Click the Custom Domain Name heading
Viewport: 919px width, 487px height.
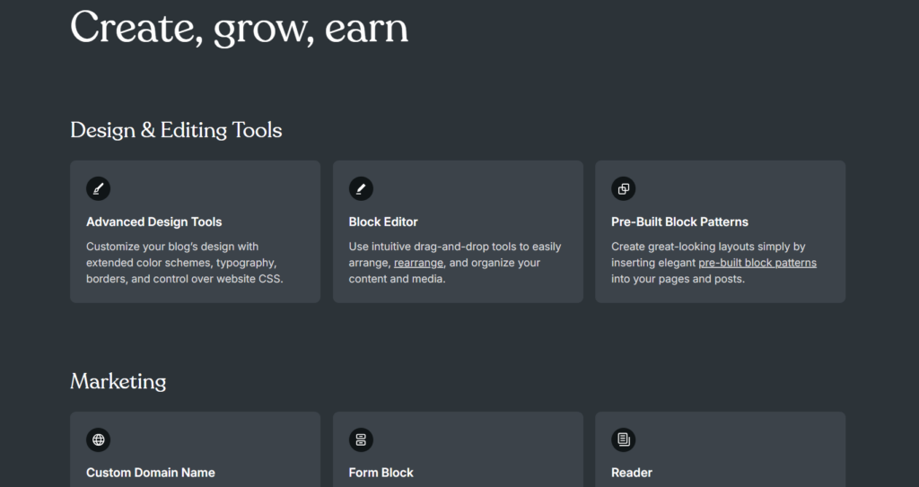pyautogui.click(x=151, y=473)
